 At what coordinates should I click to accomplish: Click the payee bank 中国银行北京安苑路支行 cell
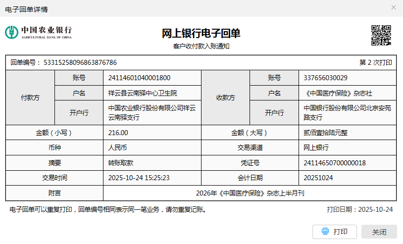[x=348, y=112]
